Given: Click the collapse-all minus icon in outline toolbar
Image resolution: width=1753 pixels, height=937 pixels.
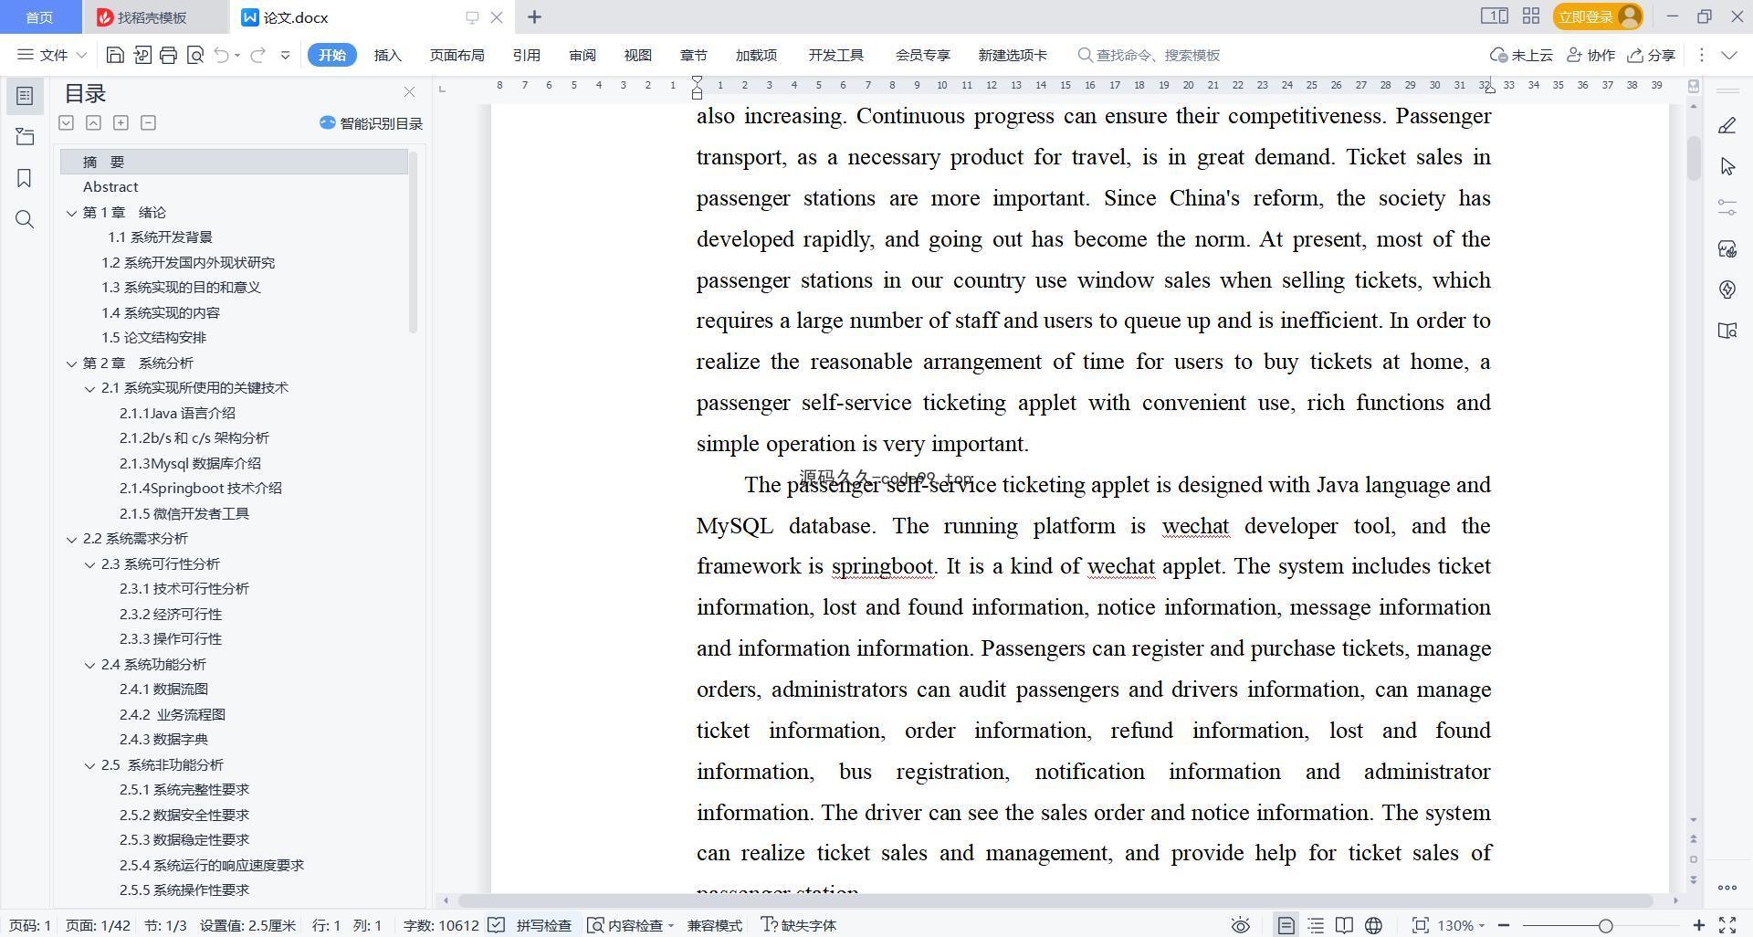Looking at the screenshot, I should point(148,122).
